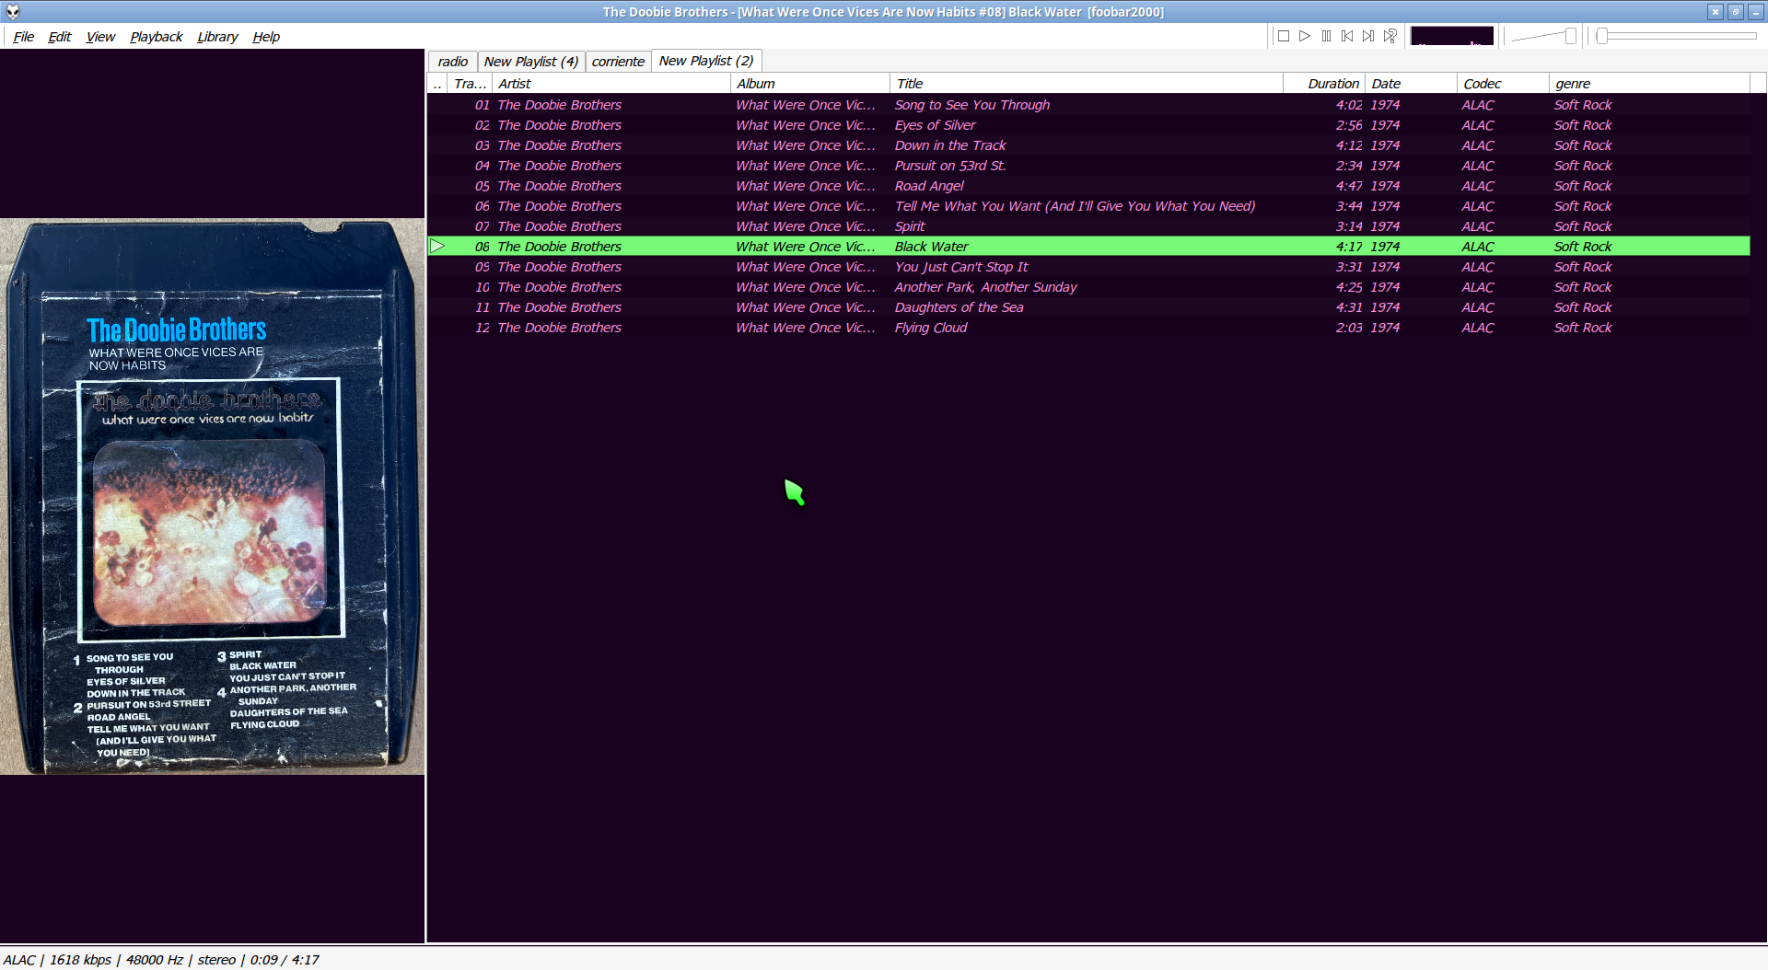Select 'Daughters of the Sea' track

(959, 307)
